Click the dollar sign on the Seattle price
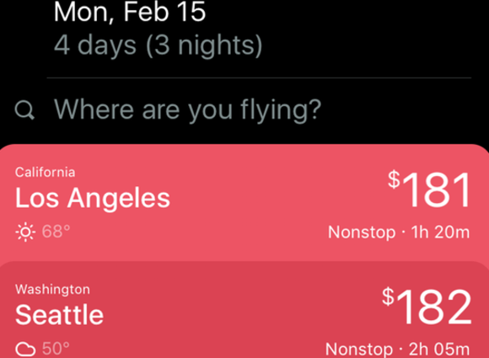The height and width of the screenshot is (358, 489). pos(389,297)
